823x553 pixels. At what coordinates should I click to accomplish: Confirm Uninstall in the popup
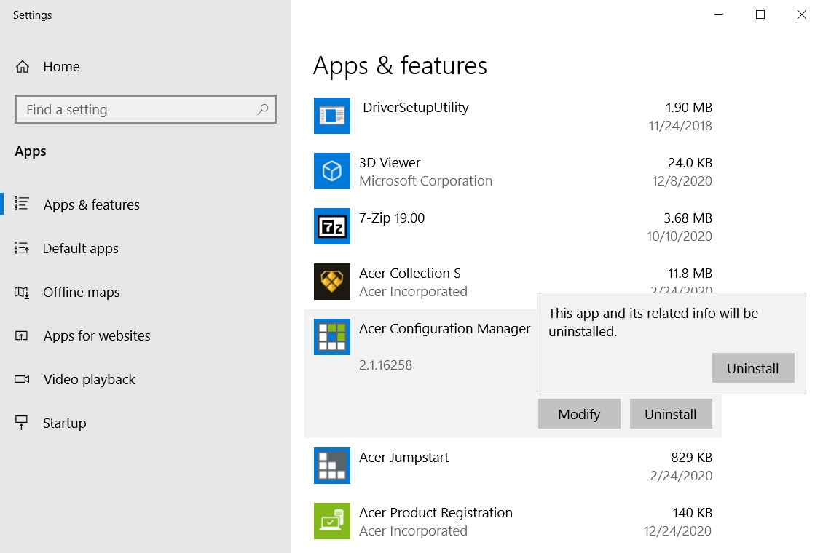pos(752,368)
